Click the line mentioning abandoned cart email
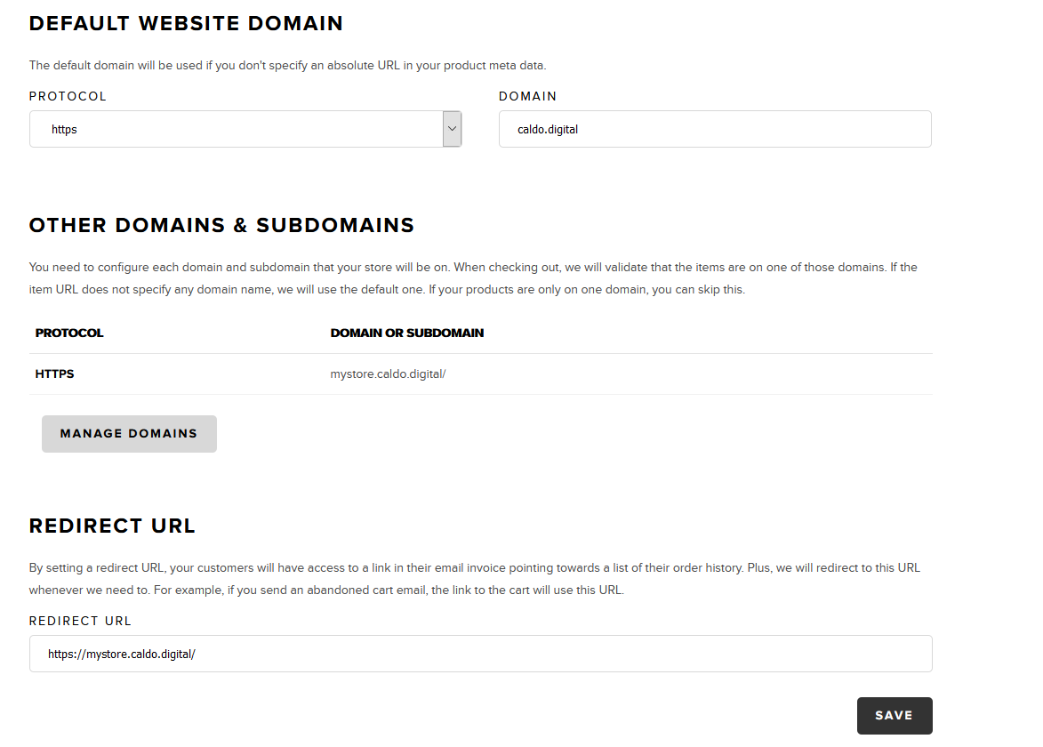 click(x=326, y=590)
